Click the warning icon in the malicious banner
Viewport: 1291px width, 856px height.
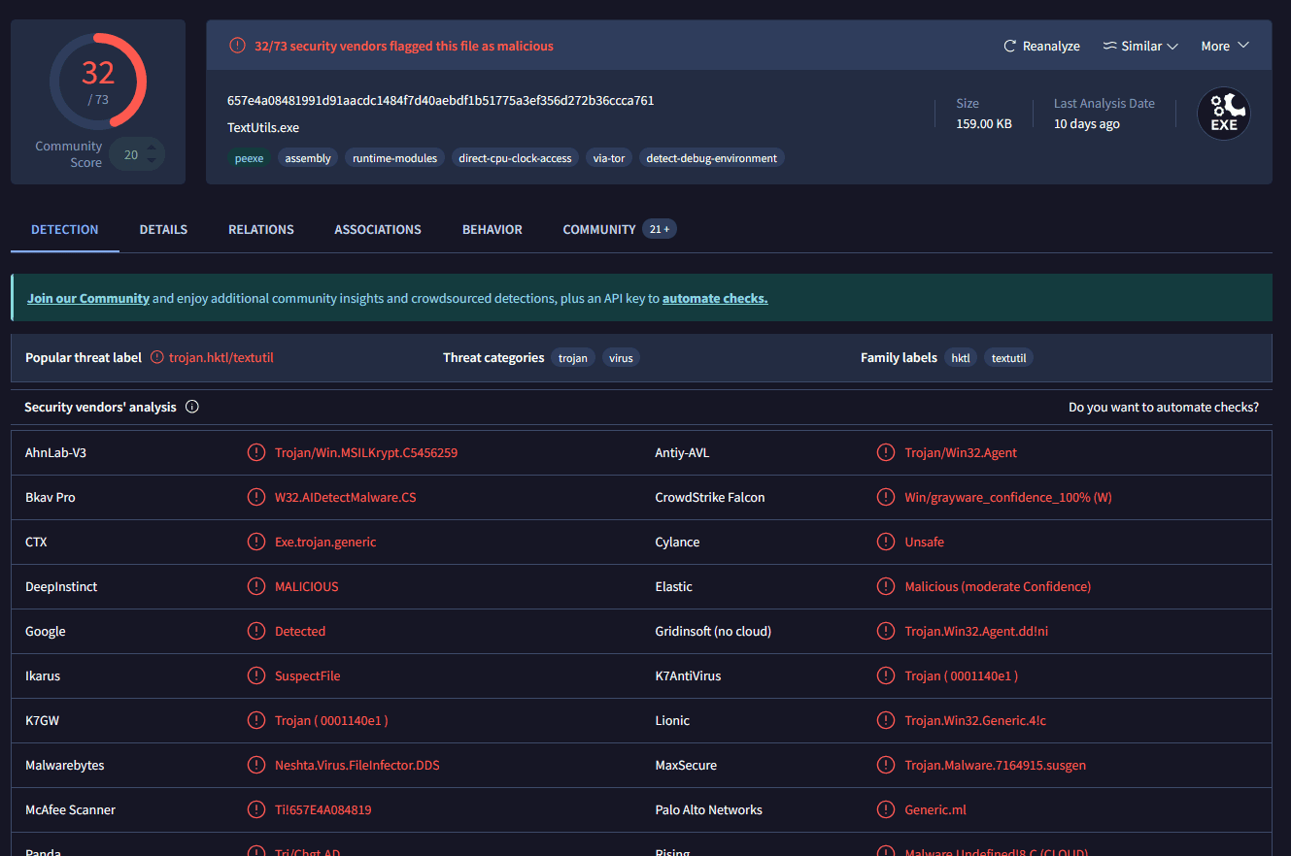[237, 46]
